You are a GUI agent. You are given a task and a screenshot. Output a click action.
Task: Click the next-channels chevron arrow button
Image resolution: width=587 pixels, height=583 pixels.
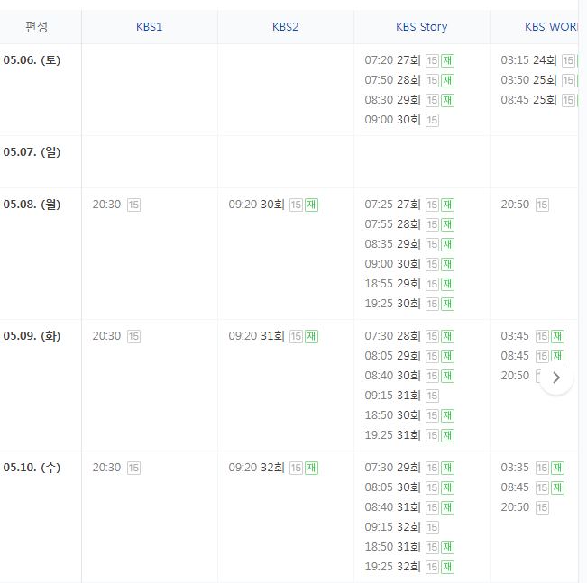(x=556, y=378)
